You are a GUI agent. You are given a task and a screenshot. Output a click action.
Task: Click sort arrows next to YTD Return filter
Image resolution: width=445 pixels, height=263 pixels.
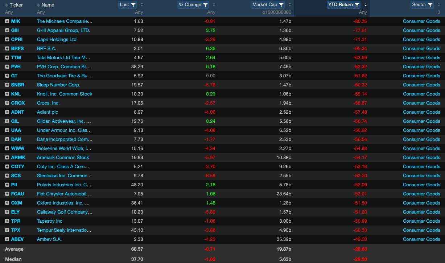coord(366,5)
